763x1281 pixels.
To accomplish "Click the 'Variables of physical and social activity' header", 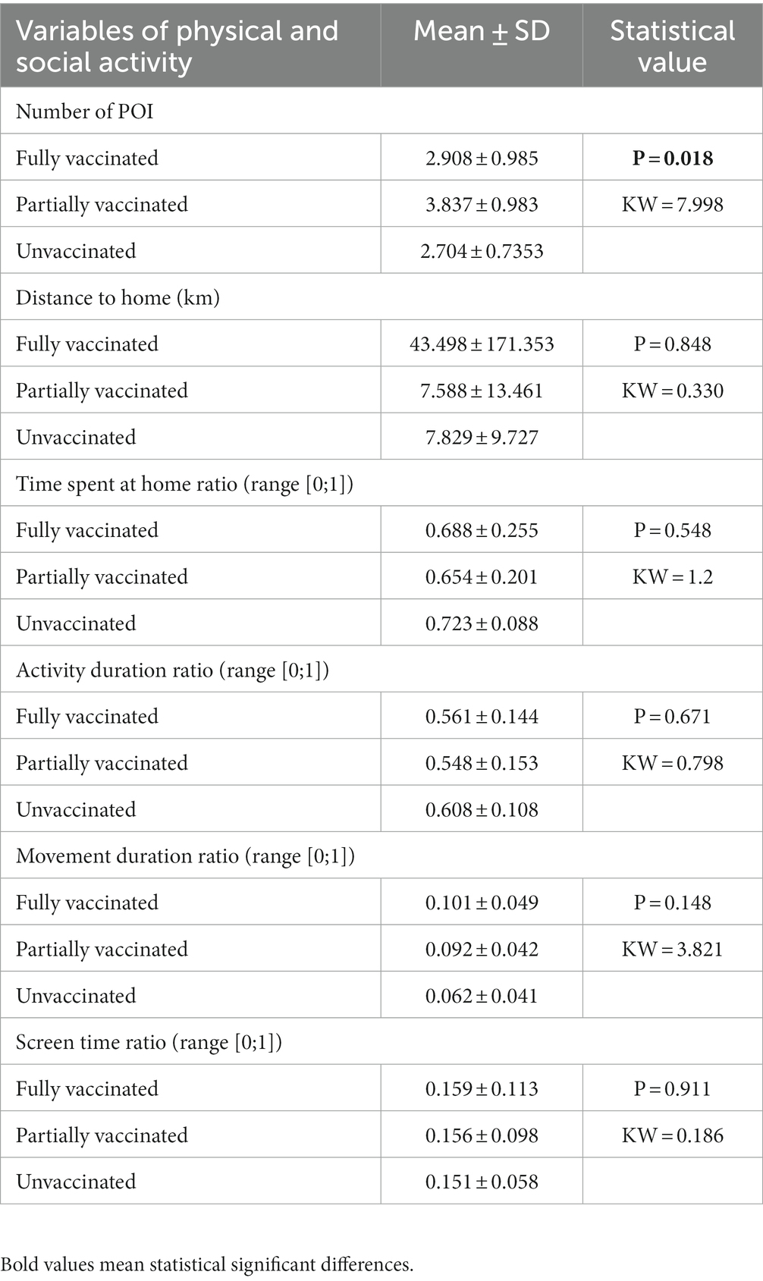I will pos(177,46).
